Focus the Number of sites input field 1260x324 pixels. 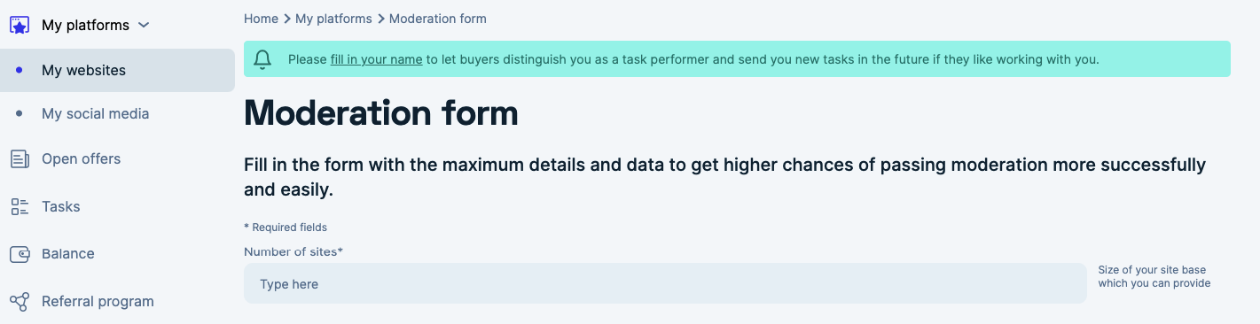coord(665,283)
